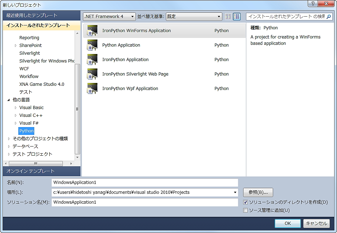The image size is (337, 233).
Task: Click the help question mark button
Action: [313, 4]
